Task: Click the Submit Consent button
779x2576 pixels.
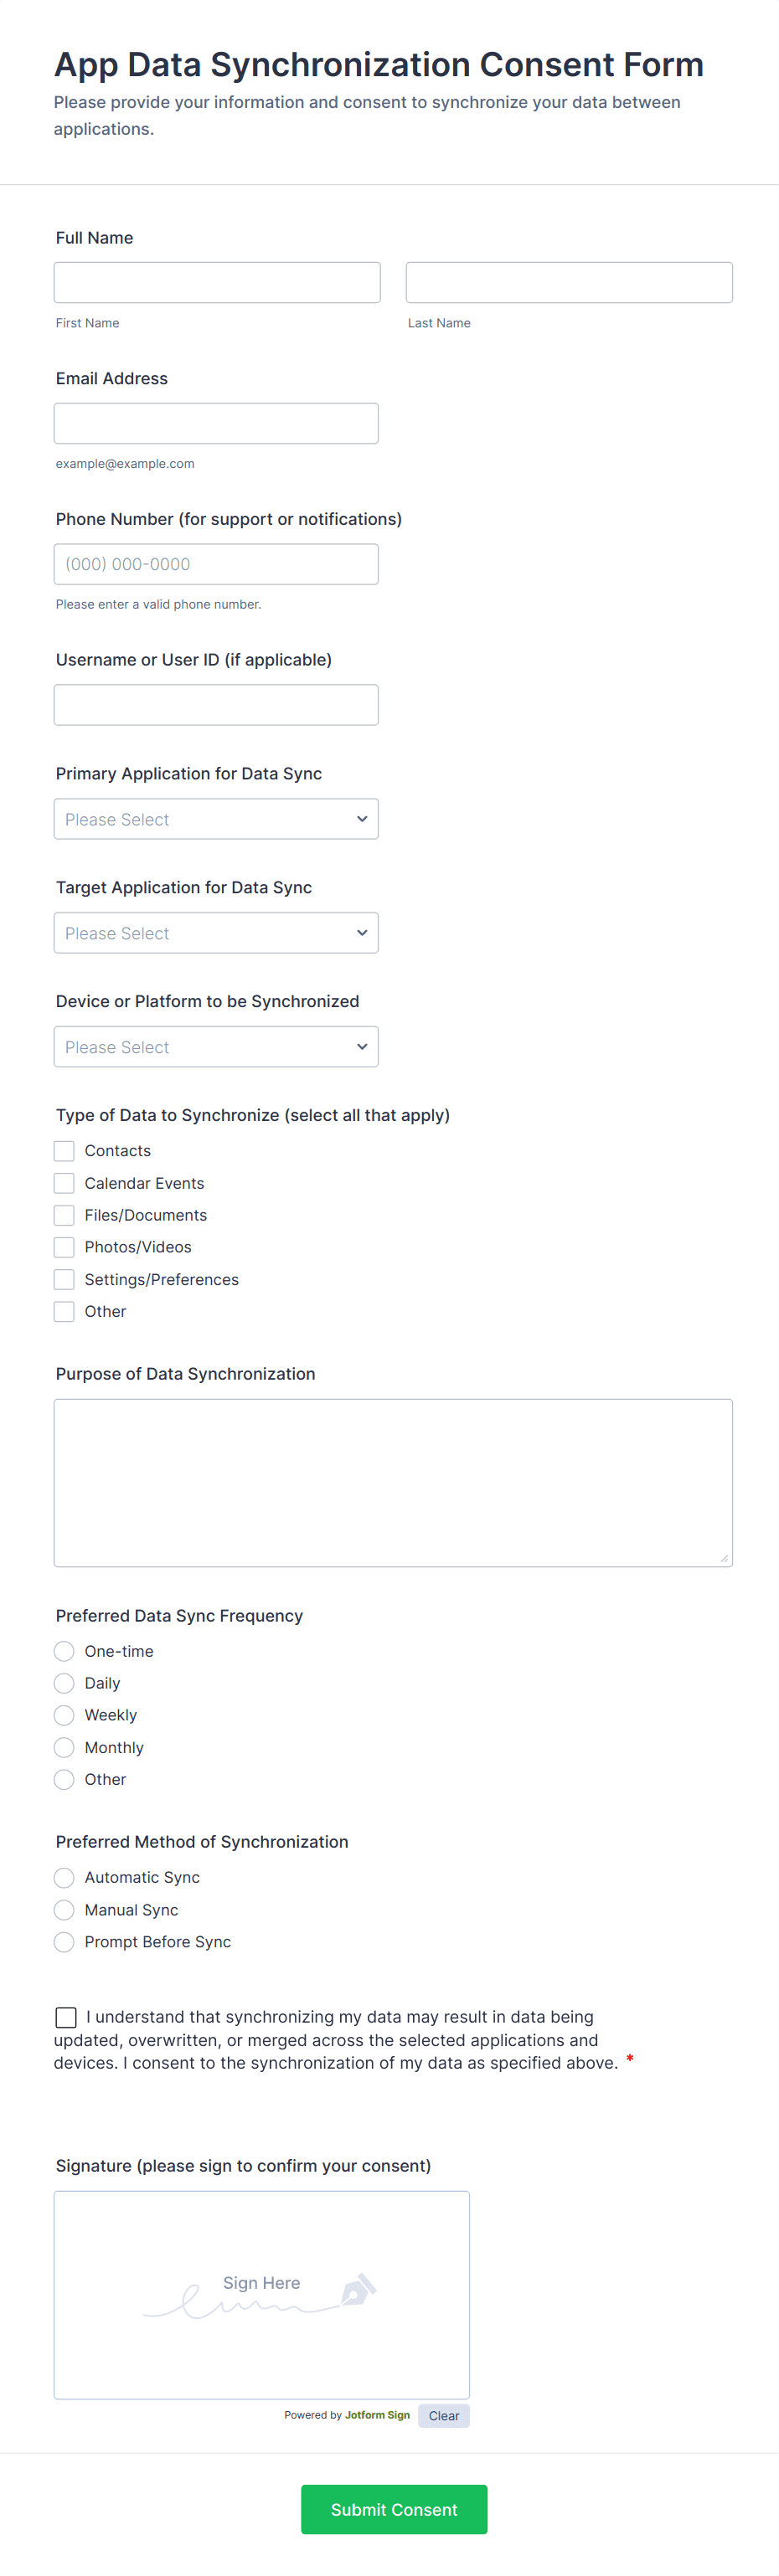Action: (394, 2509)
